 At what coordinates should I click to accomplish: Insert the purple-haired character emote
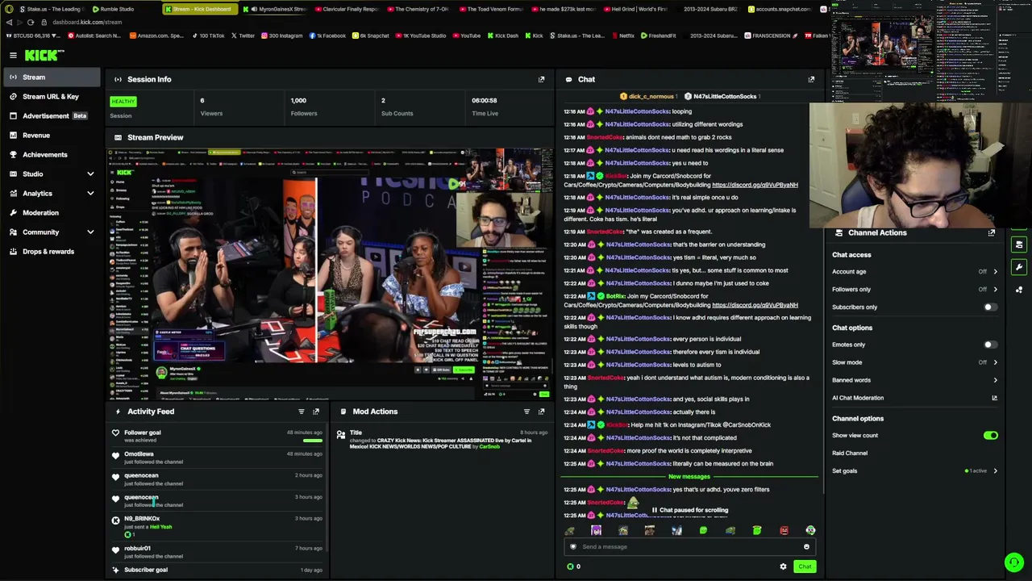pyautogui.click(x=596, y=530)
